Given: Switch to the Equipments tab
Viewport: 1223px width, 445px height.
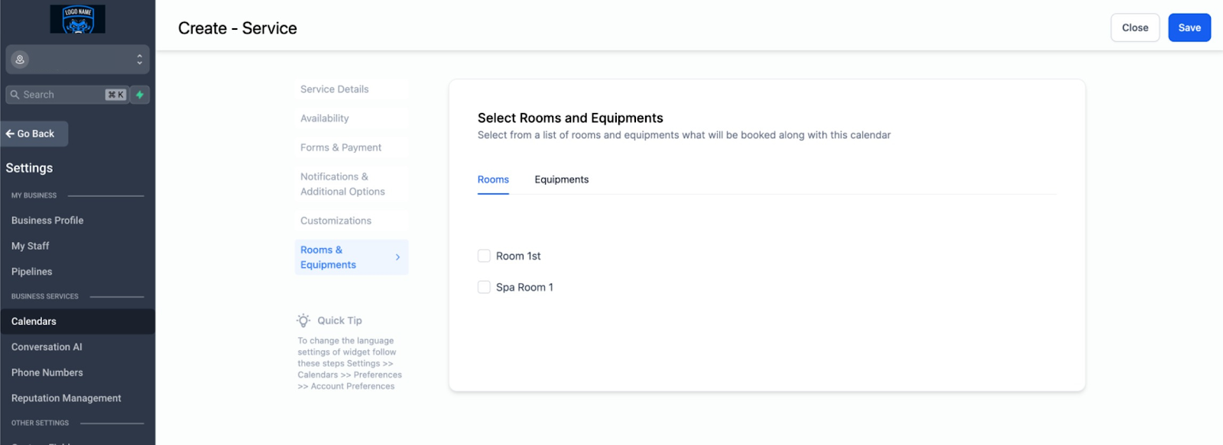Looking at the screenshot, I should tap(562, 180).
